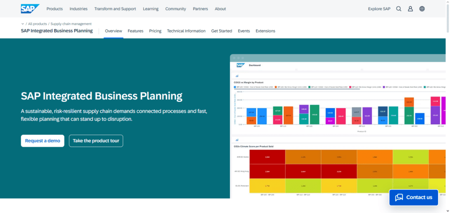Open the Get Started tab
The image size is (450, 213).
221,31
